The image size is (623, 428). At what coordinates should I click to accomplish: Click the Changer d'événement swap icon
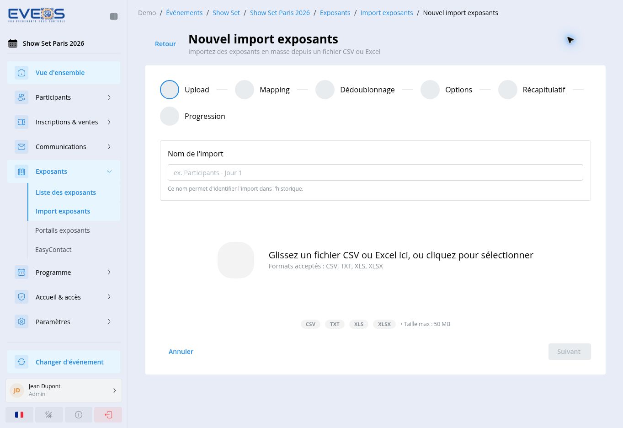[21, 362]
